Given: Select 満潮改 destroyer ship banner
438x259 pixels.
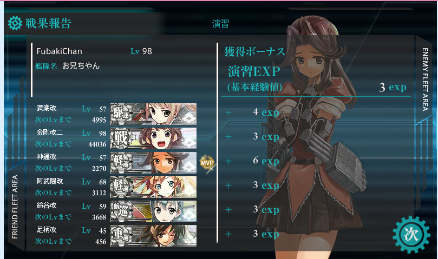Looking at the screenshot, I should pyautogui.click(x=153, y=114).
